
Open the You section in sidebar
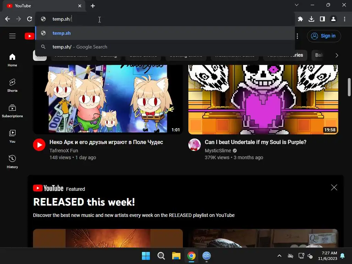tap(12, 136)
